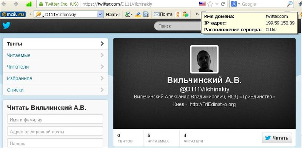Click the green signal bars icon

[x=29, y=4]
